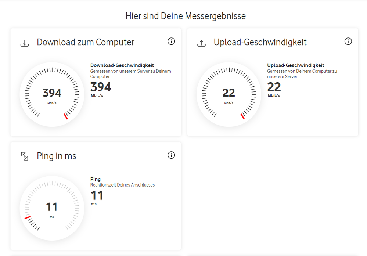Click the download speed gauge dial
The width and height of the screenshot is (367, 256).
51,94
